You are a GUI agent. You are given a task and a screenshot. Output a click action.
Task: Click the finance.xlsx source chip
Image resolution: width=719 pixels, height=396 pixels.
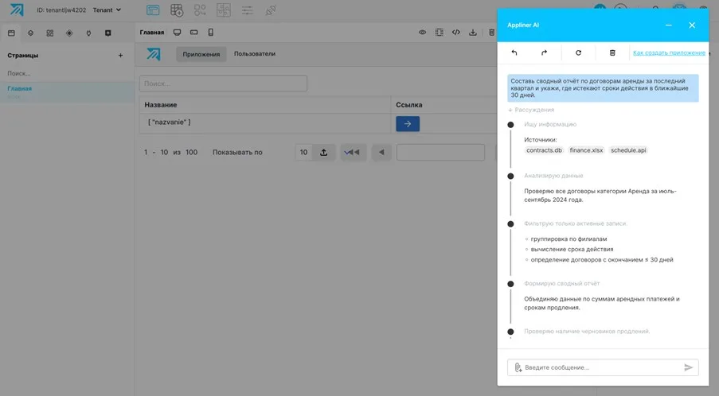[x=586, y=150]
